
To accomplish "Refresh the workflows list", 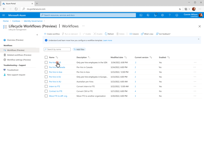I will coord(109,34).
